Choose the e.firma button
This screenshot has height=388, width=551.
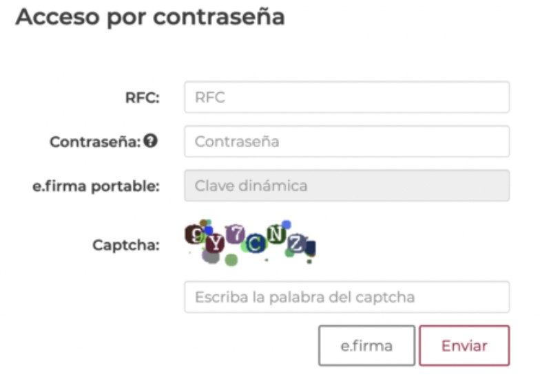(x=366, y=345)
